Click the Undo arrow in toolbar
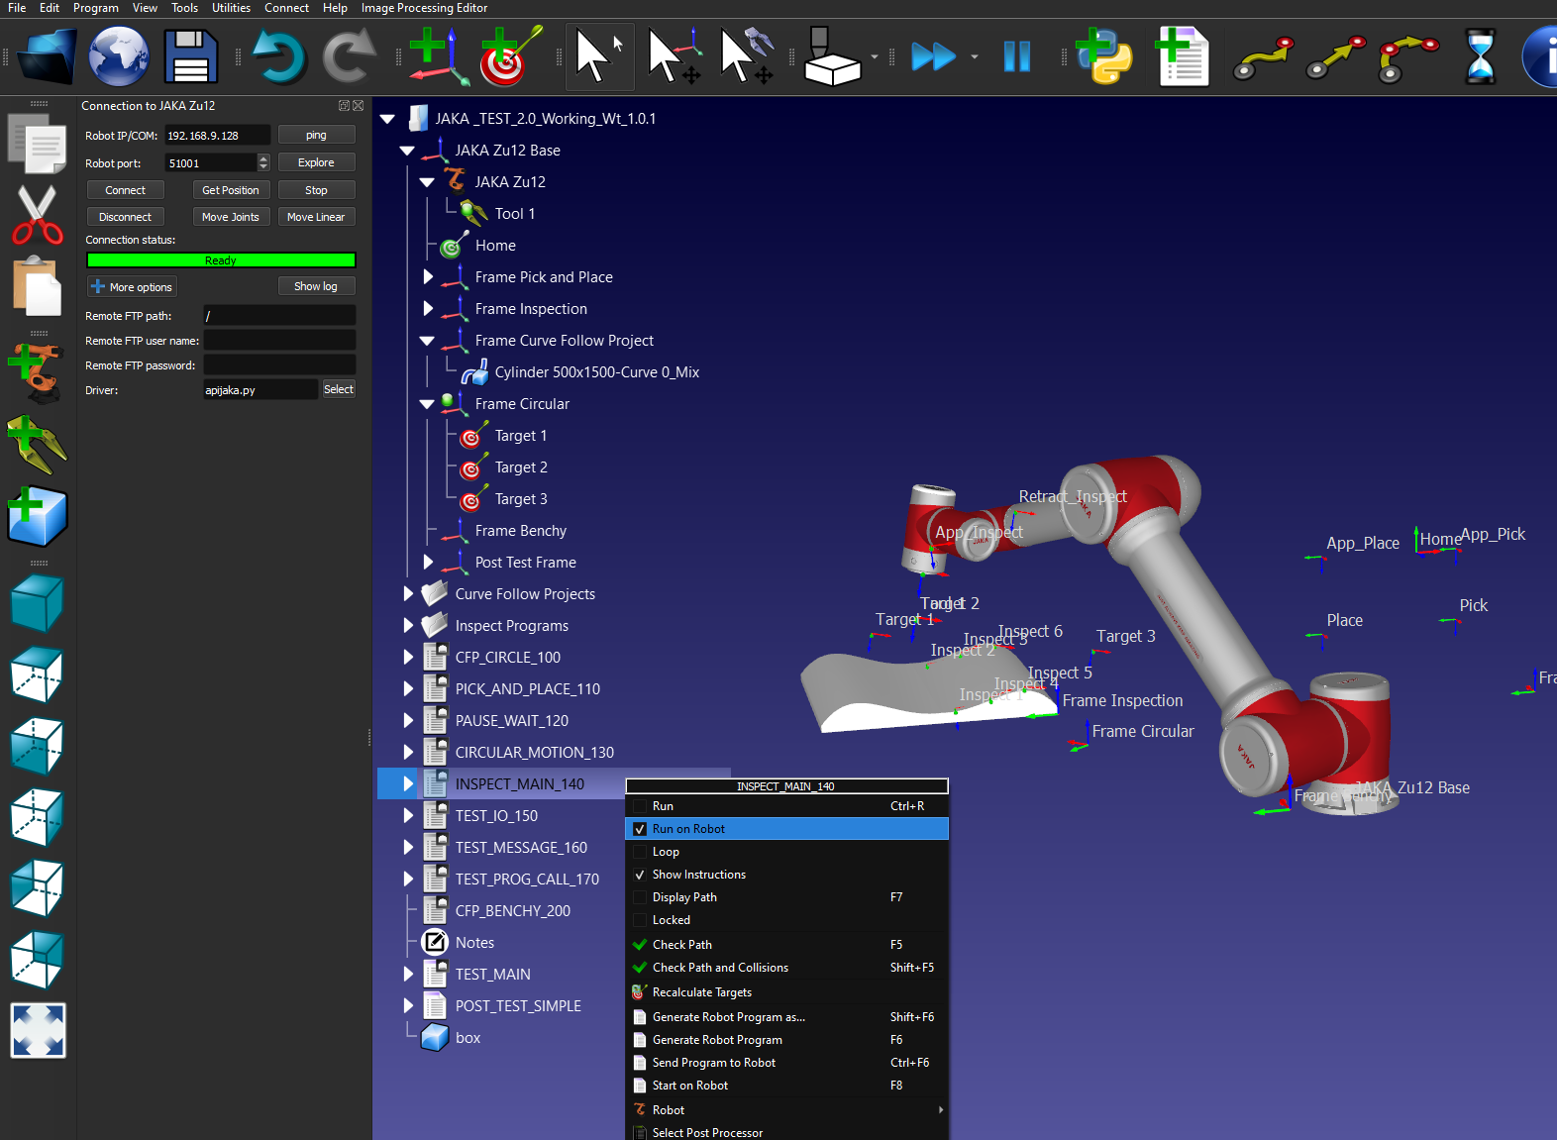The width and height of the screenshot is (1557, 1140). pyautogui.click(x=278, y=56)
